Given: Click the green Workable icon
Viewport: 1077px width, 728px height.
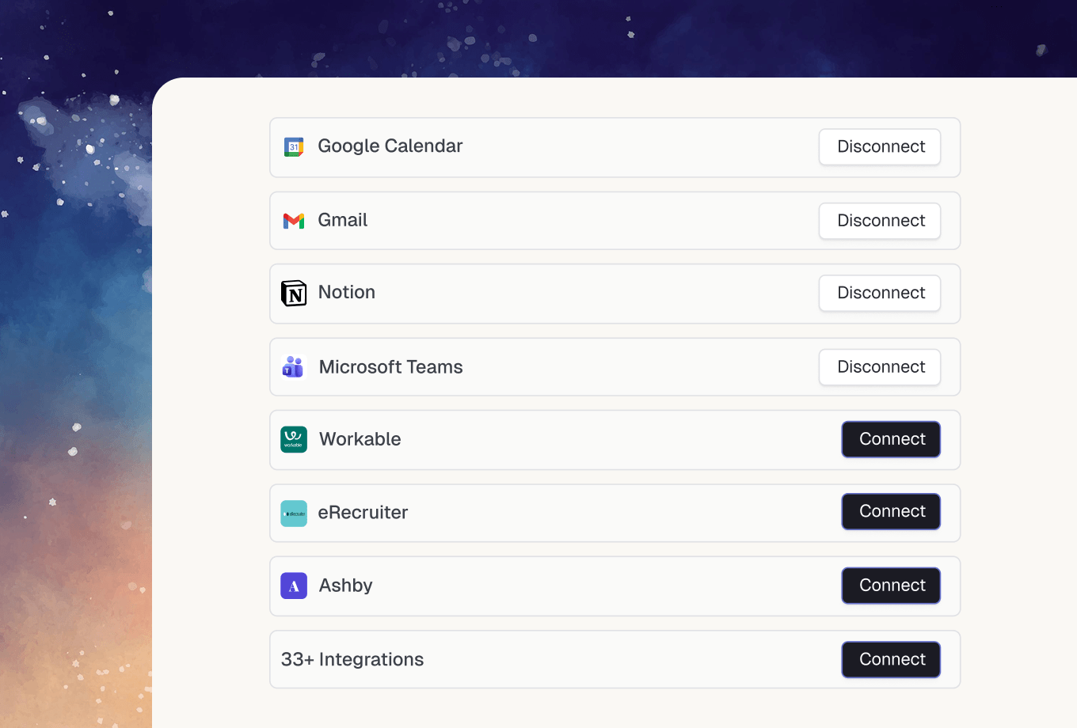Looking at the screenshot, I should tap(294, 439).
